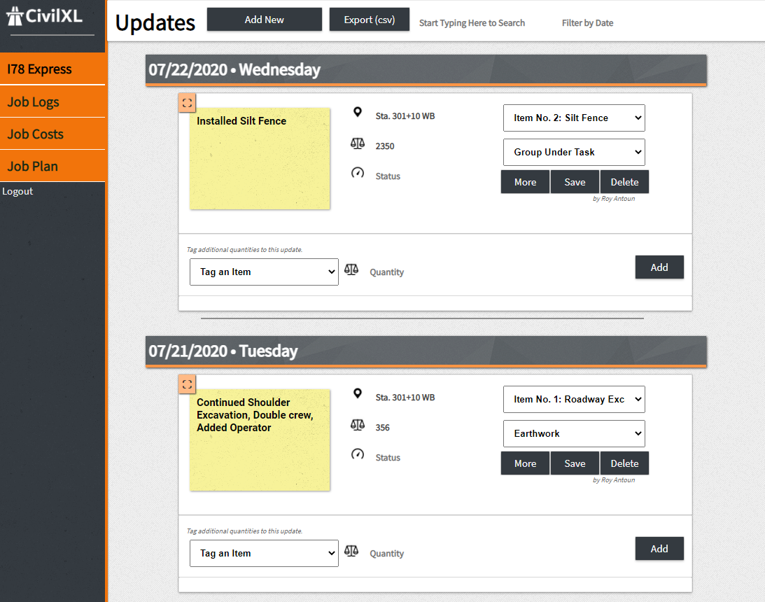Click the Add New button
The width and height of the screenshot is (765, 602).
coord(264,20)
